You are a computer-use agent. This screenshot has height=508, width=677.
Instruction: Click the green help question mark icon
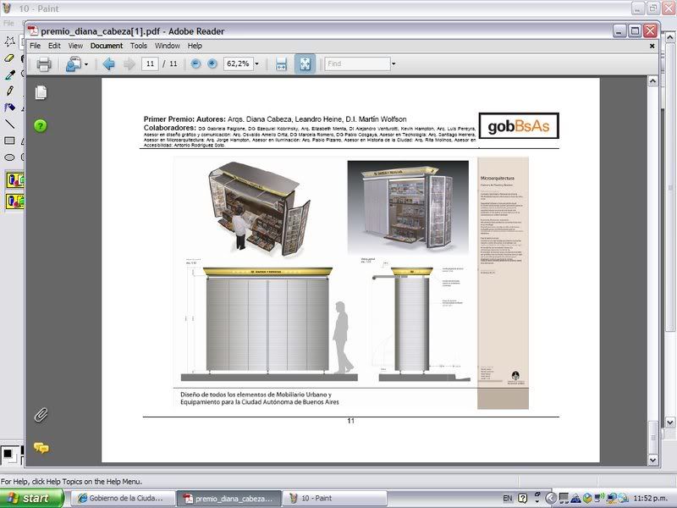pos(41,125)
